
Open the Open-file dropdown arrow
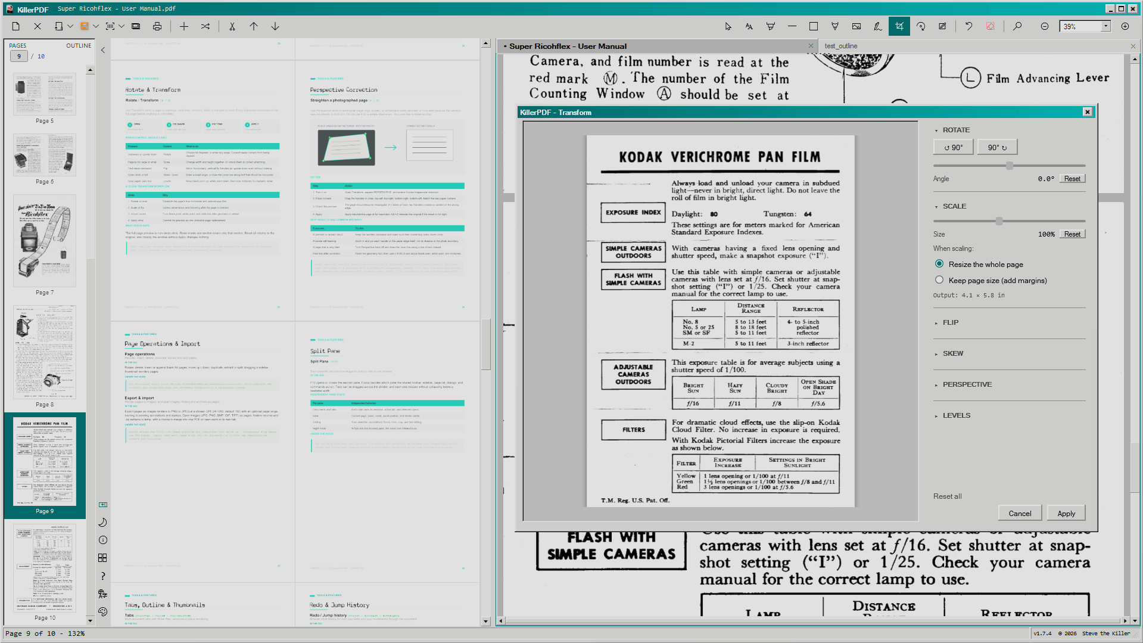(70, 26)
